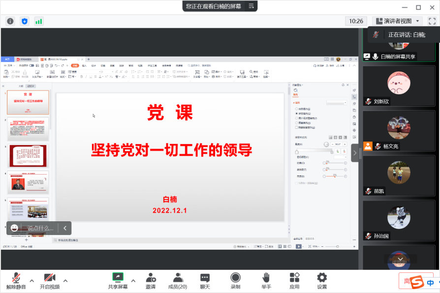Click the Invite (邀请) button

(x=151, y=281)
